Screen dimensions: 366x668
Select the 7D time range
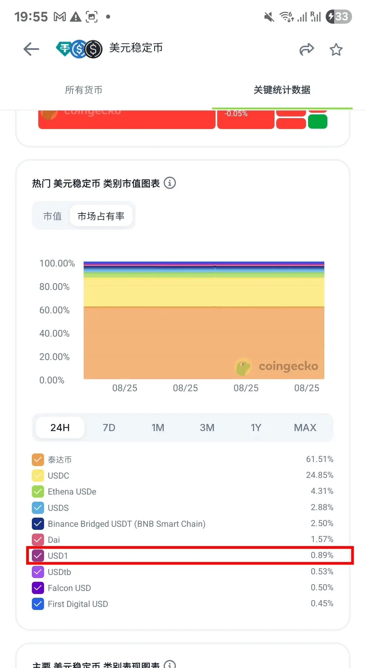tap(109, 428)
